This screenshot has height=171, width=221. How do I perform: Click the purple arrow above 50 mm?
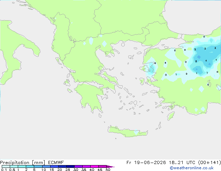(x=110, y=166)
